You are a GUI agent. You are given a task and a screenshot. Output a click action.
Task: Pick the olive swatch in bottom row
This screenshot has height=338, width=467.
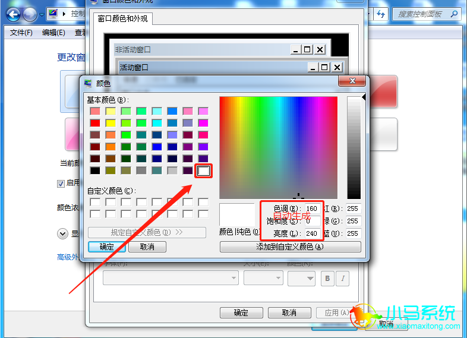pyautogui.click(x=111, y=170)
